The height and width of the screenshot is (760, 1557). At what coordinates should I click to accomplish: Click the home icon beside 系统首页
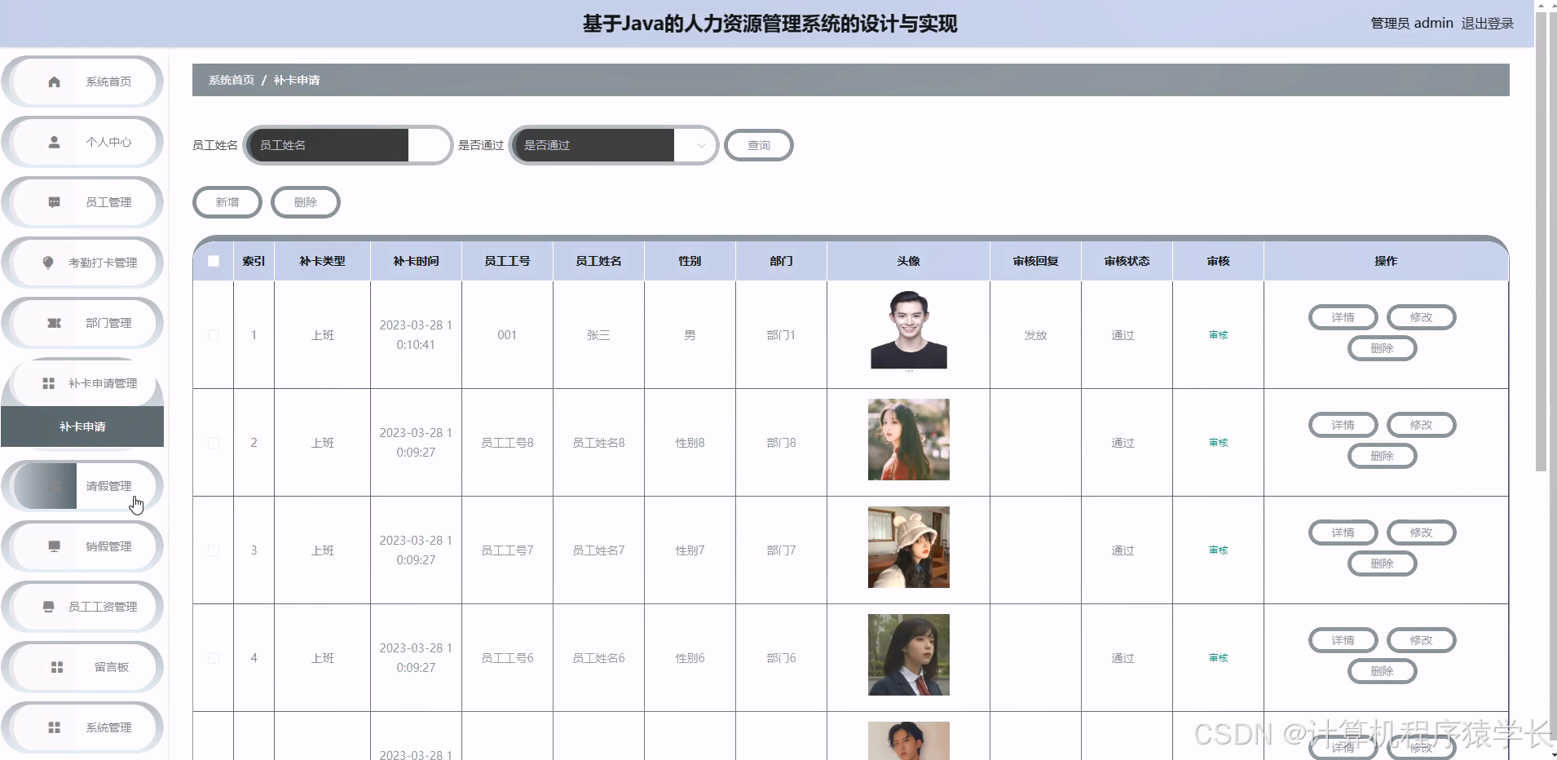pyautogui.click(x=54, y=82)
